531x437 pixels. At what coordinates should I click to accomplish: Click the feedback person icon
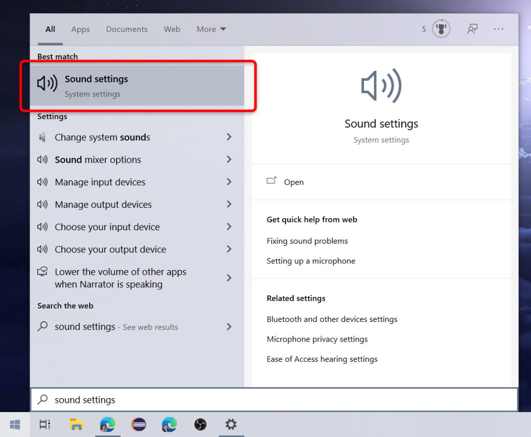point(472,29)
